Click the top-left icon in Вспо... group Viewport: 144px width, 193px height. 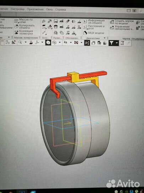pos(44,21)
